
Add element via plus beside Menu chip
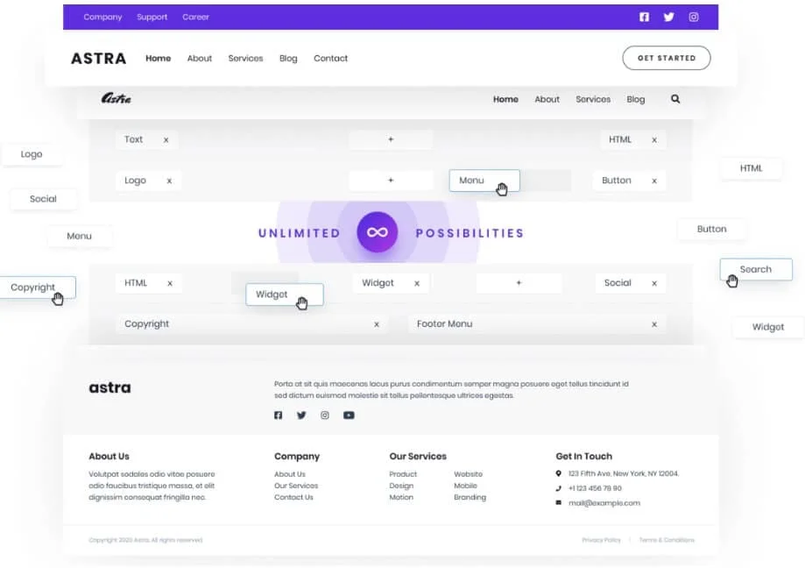click(391, 181)
